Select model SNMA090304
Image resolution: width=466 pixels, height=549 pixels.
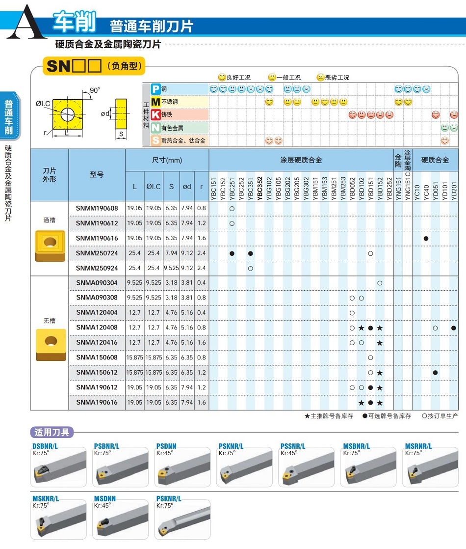click(97, 282)
